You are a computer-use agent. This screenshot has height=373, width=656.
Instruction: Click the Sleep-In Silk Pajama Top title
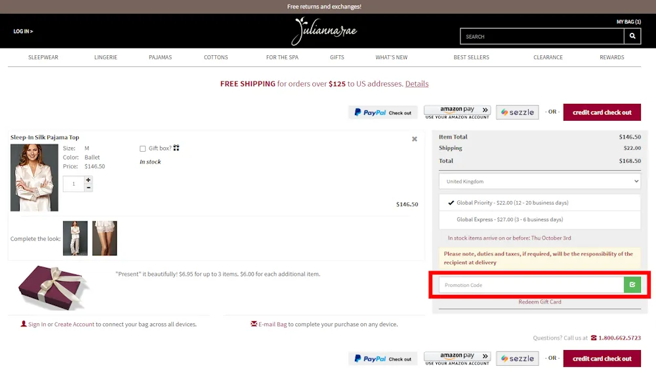coord(45,137)
